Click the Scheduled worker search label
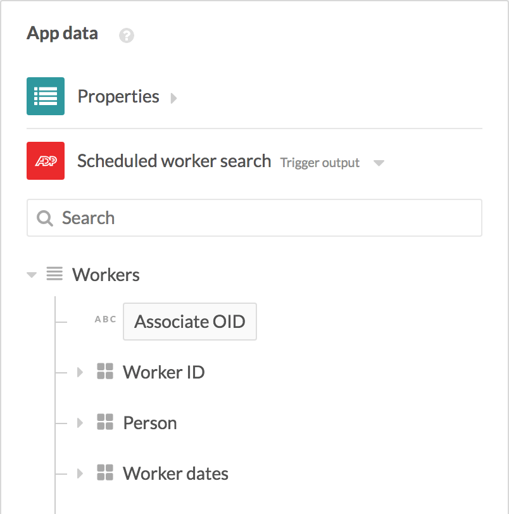Image resolution: width=509 pixels, height=514 pixels. pos(173,161)
